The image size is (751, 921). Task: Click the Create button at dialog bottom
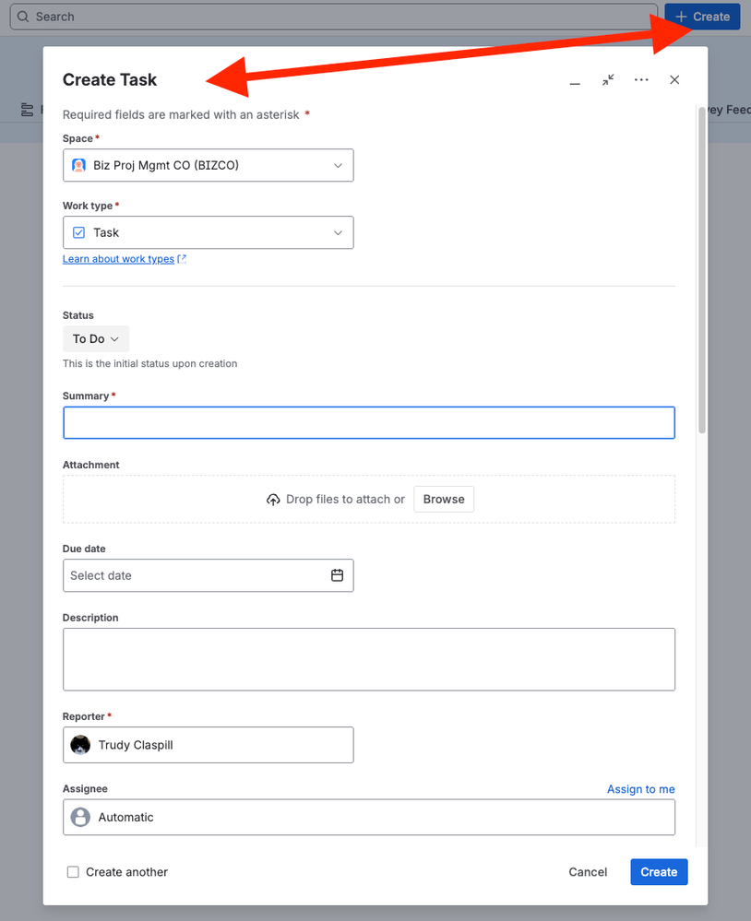tap(659, 872)
